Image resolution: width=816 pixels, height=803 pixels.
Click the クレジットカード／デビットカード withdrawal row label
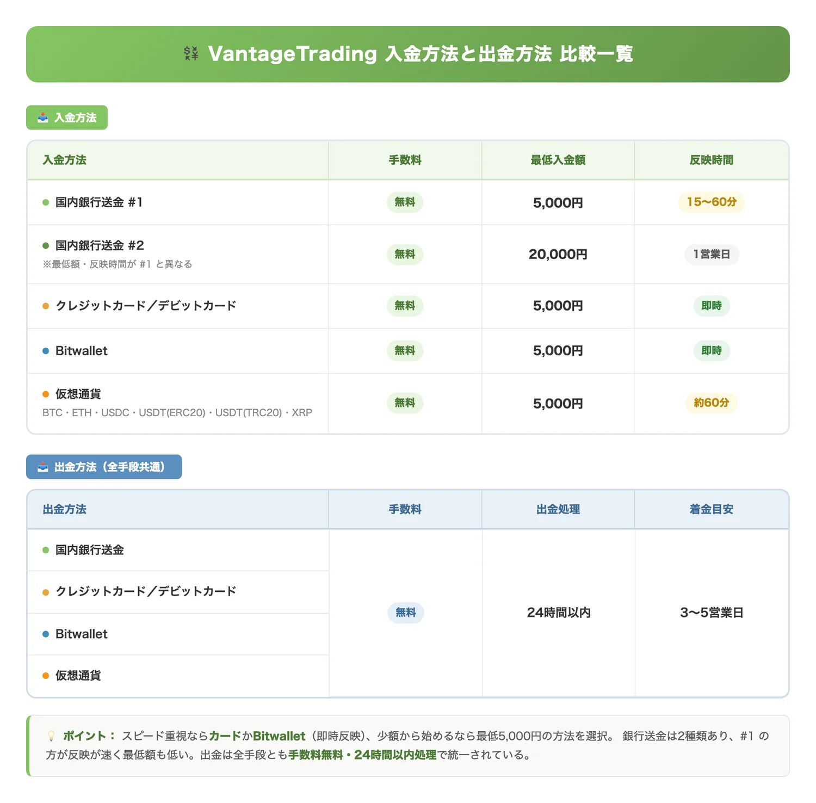coord(146,591)
